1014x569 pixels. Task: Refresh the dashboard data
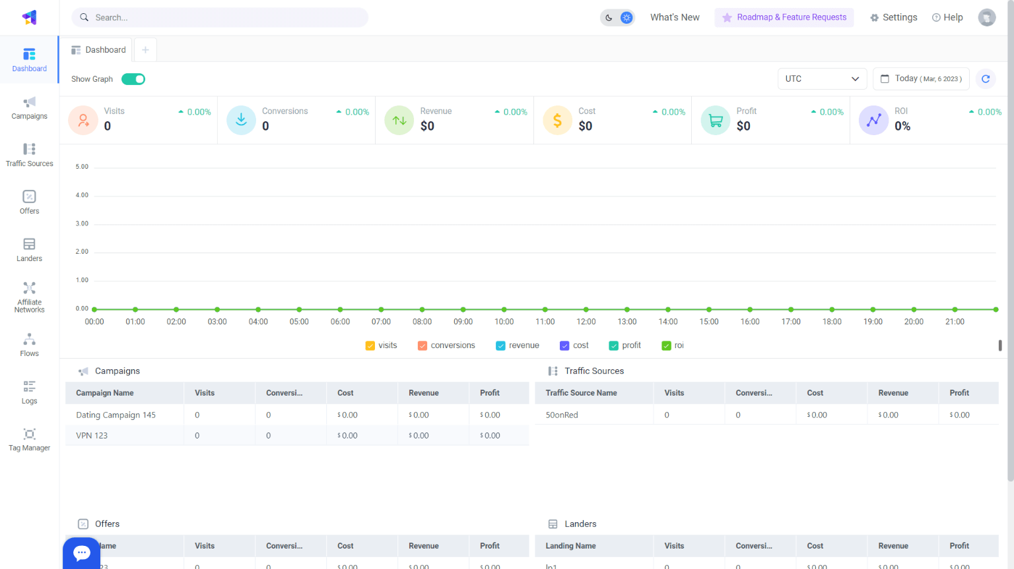(x=985, y=78)
